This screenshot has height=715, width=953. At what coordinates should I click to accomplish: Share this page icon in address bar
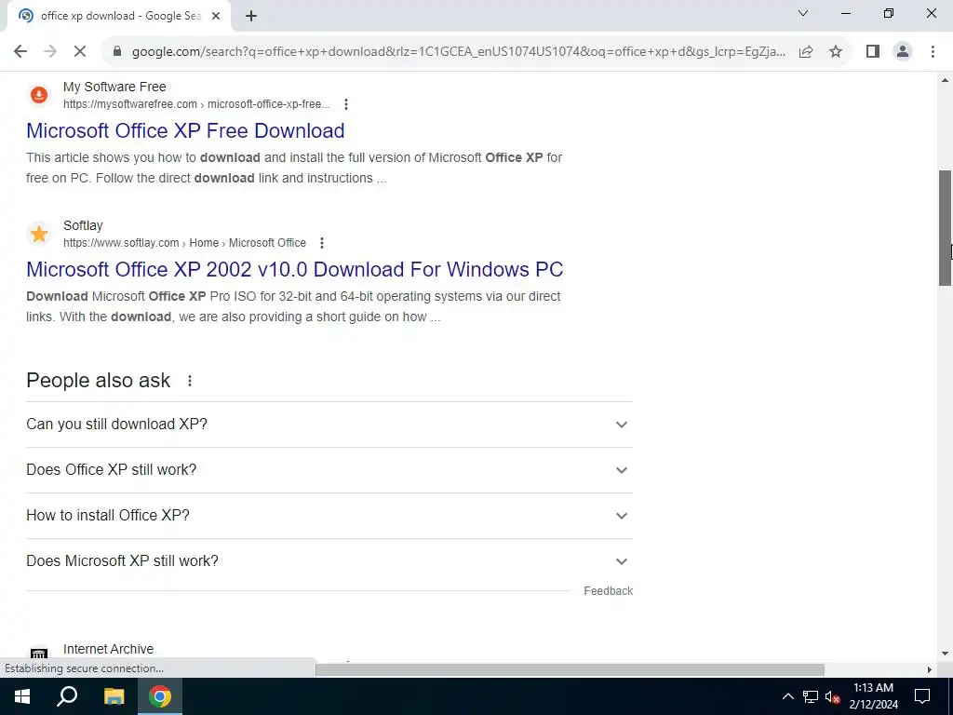[806, 51]
